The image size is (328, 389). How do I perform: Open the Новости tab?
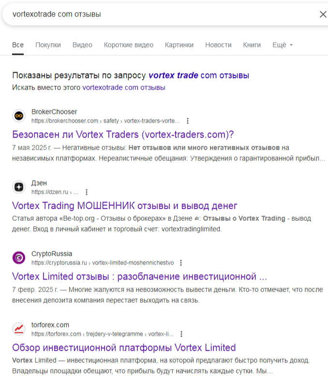pos(218,45)
